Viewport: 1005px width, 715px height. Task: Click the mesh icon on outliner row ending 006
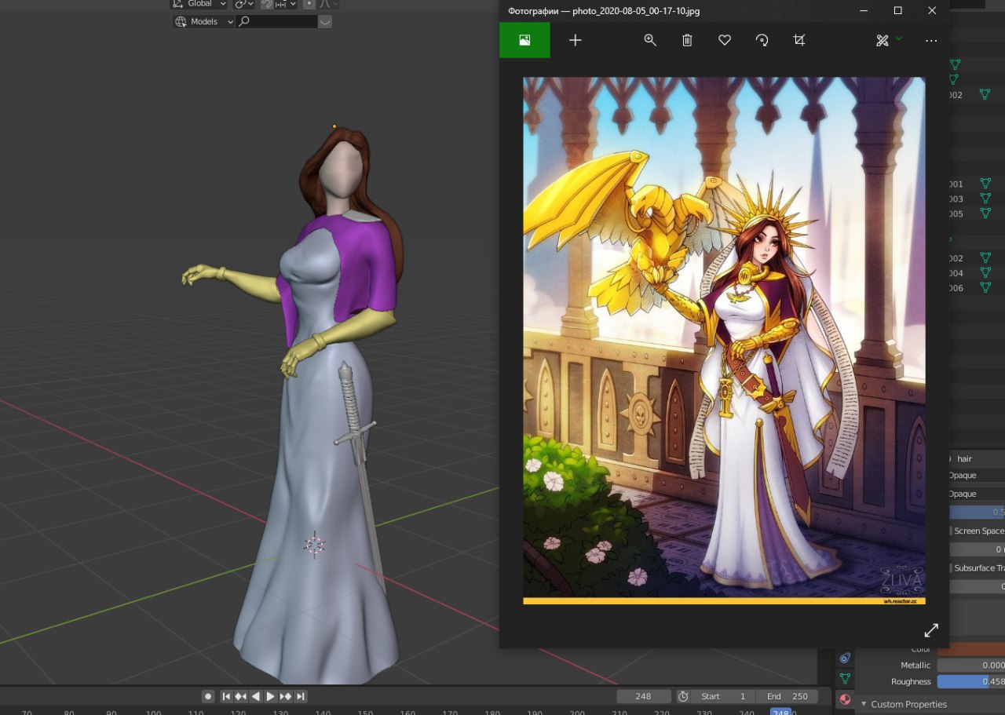click(985, 287)
